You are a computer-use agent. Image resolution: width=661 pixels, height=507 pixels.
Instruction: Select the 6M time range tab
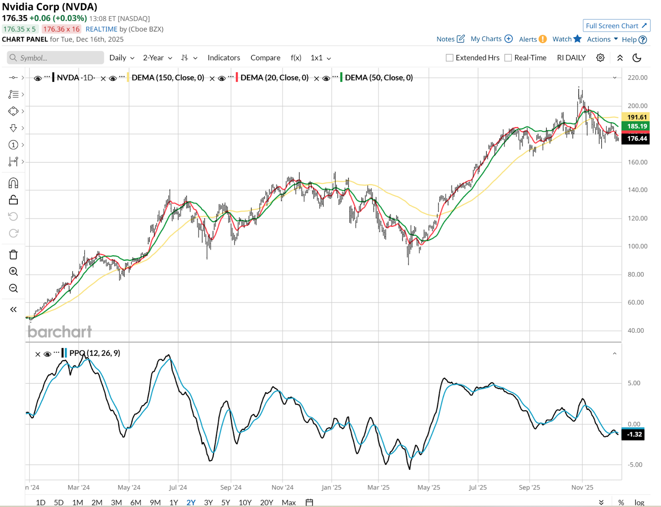tap(136, 502)
